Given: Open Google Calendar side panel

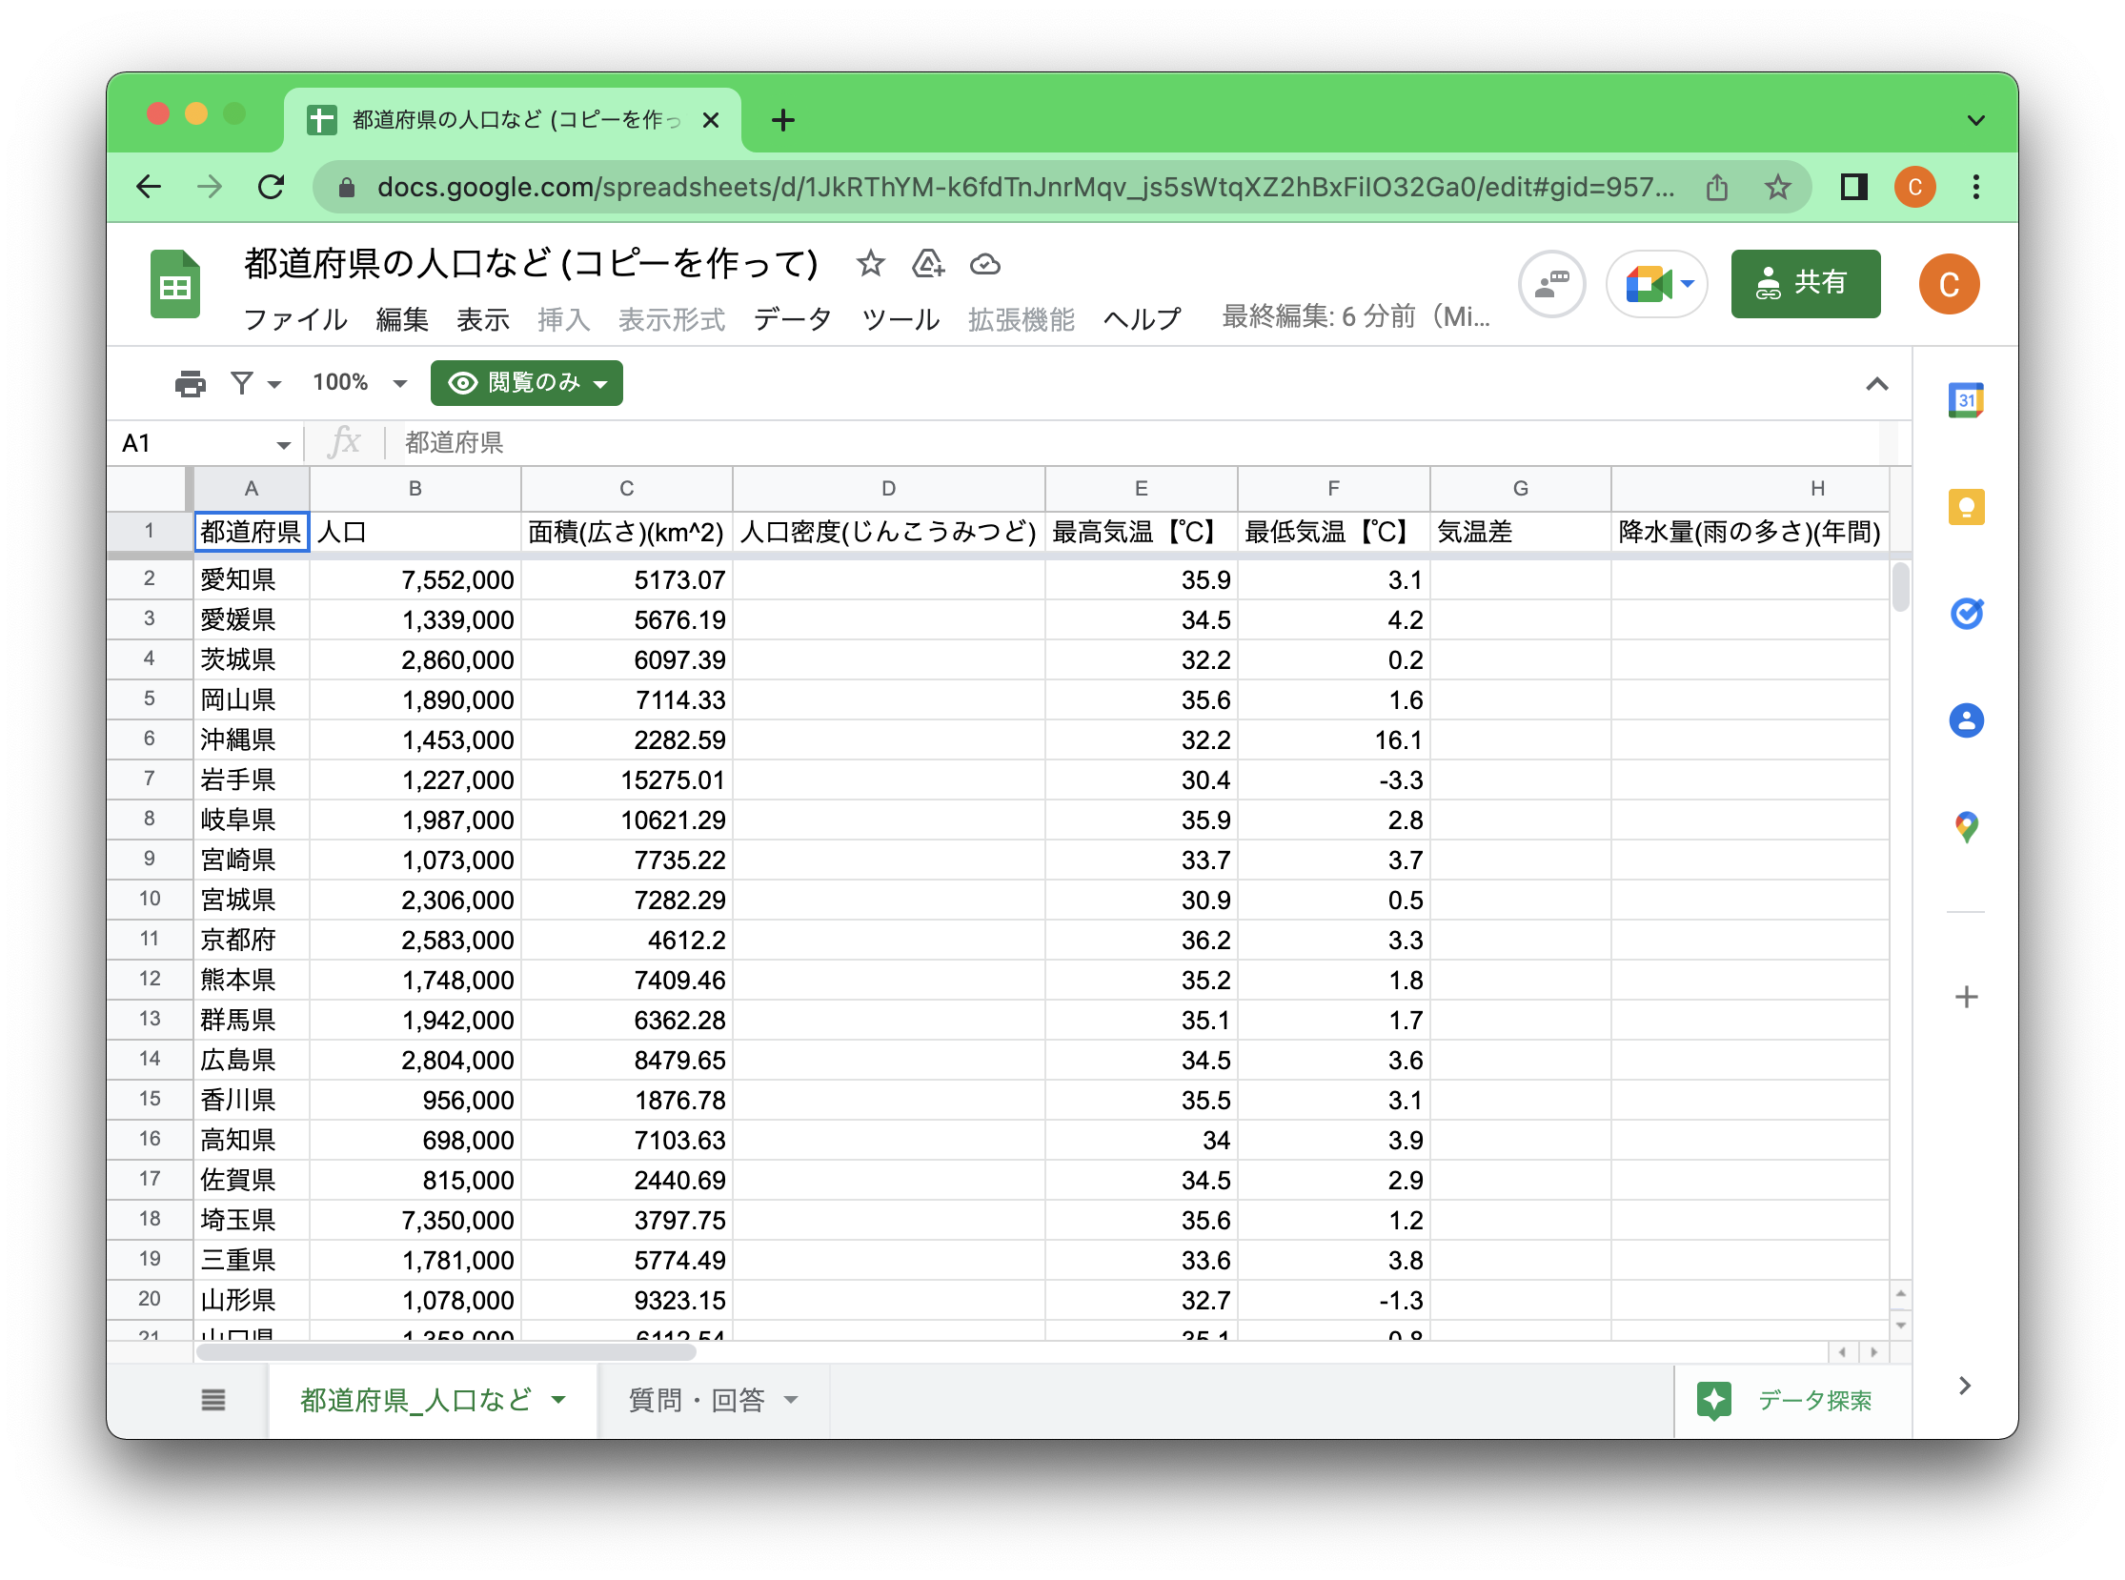Looking at the screenshot, I should click(x=1965, y=400).
